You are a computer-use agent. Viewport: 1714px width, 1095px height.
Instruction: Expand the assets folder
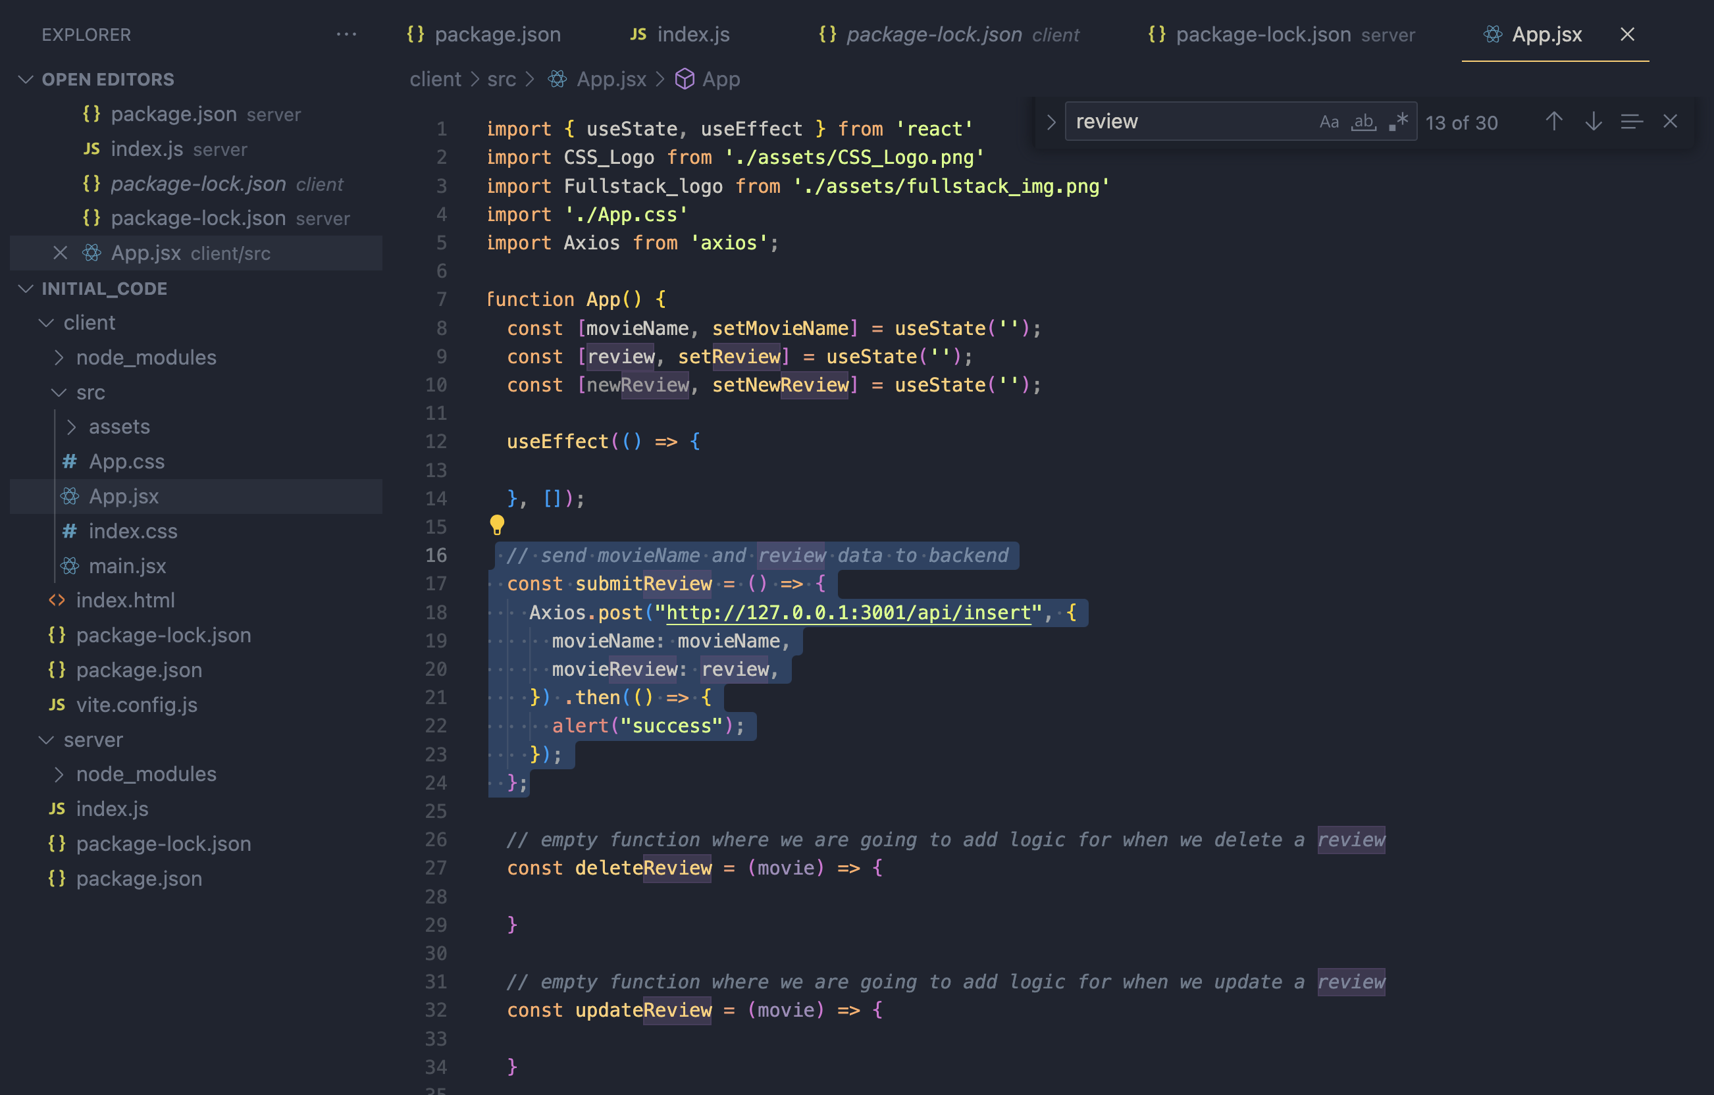[x=119, y=426]
